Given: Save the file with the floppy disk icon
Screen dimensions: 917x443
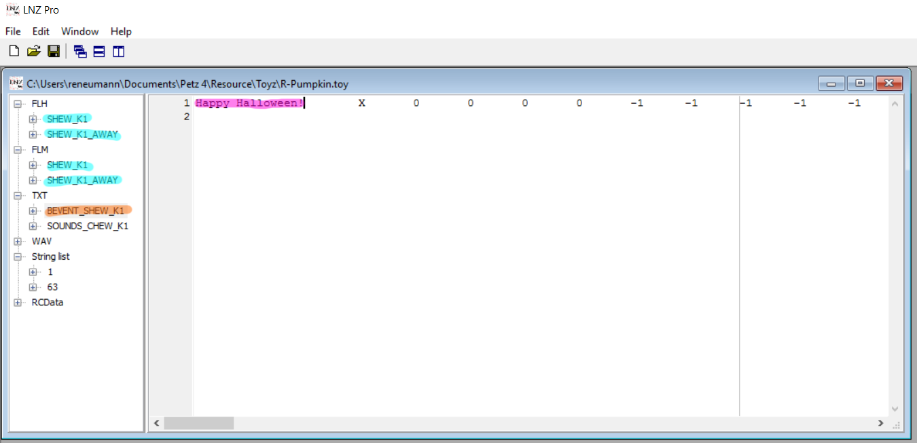Looking at the screenshot, I should (54, 51).
